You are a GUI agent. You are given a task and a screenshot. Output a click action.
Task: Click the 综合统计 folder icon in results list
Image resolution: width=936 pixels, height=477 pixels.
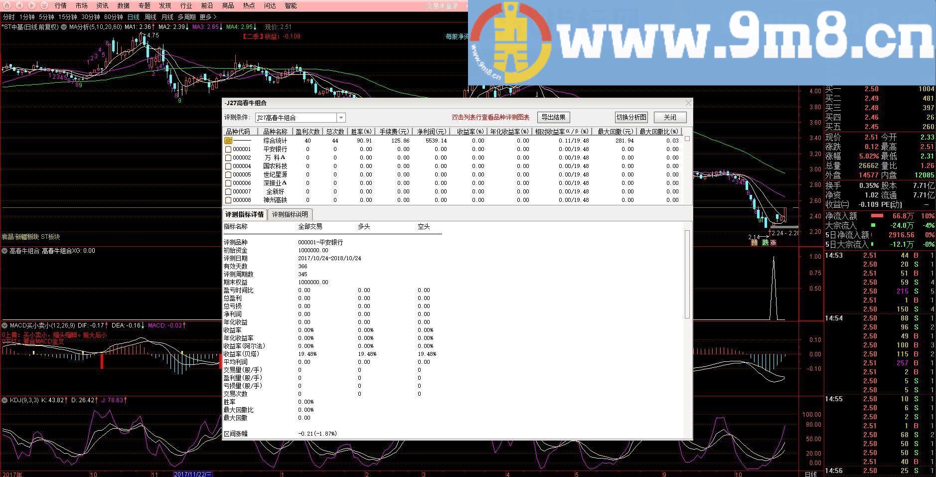[x=228, y=141]
